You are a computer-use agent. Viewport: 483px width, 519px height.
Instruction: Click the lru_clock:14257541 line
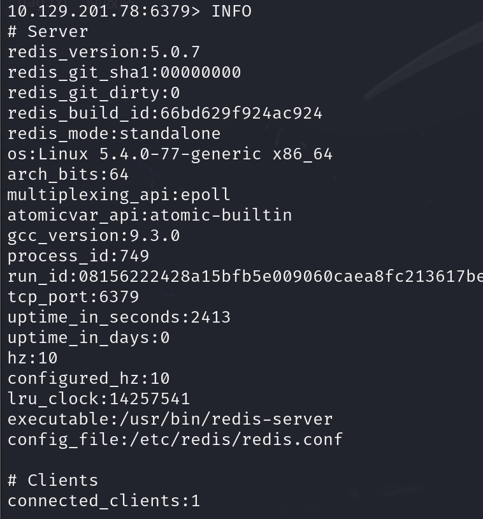coord(99,399)
